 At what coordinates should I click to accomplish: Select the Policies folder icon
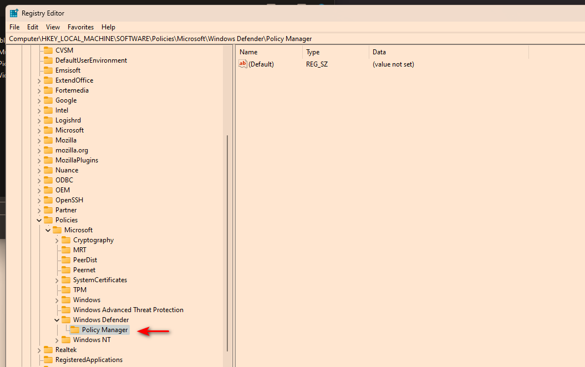pos(48,220)
